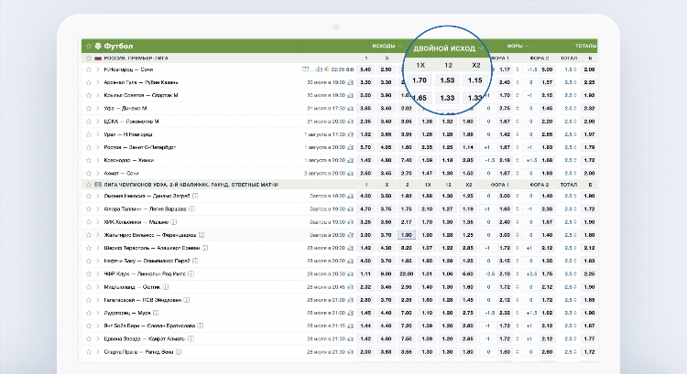The height and width of the screenshot is (374, 687).
Task: Star the Россия Премьер-Лига league
Action: 89,59
